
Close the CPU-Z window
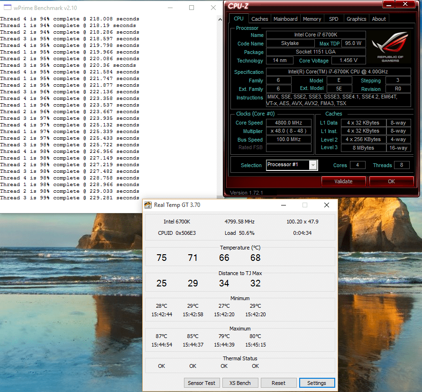405,4
